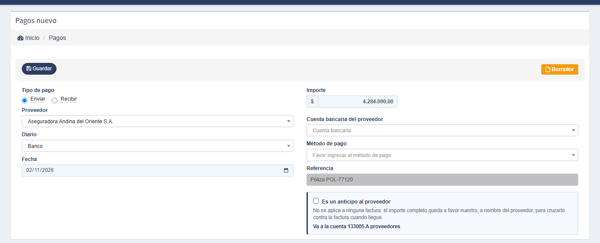Image resolution: width=600 pixels, height=243 pixels.
Task: Click the Fecha date input
Action: 157,171
